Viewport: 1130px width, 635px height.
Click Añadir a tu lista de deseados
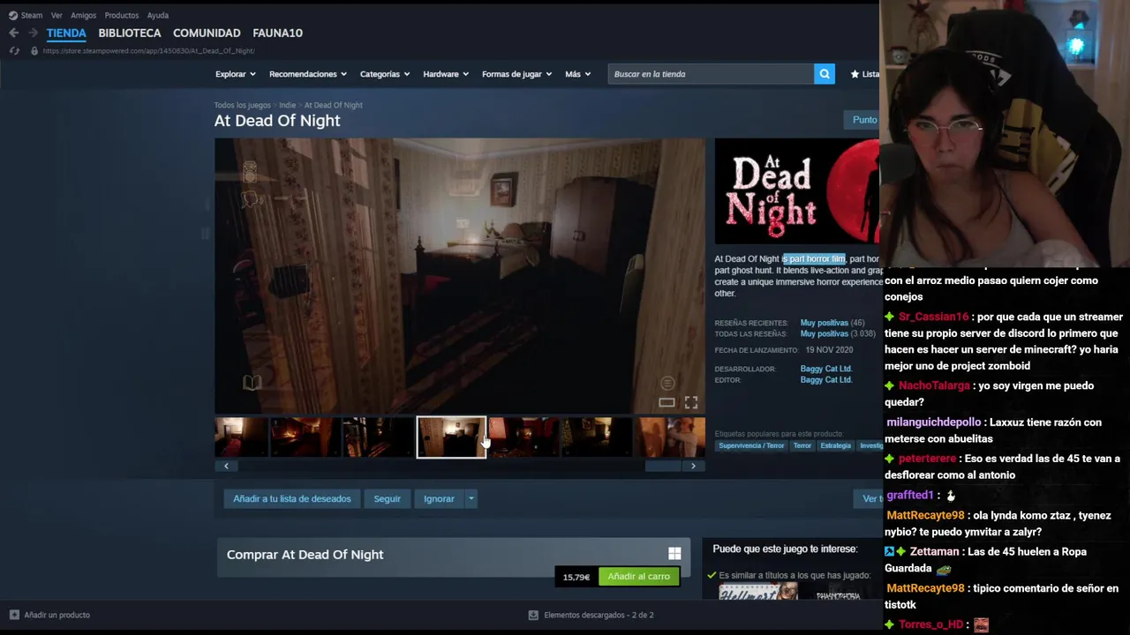pos(292,499)
